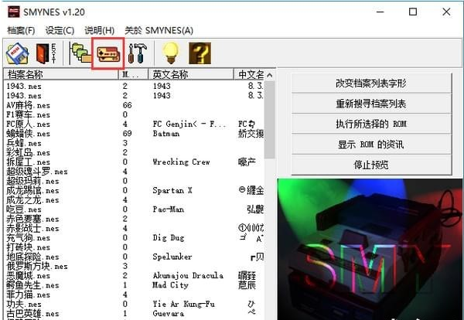Select AV麻将.nes in the list

[28, 105]
